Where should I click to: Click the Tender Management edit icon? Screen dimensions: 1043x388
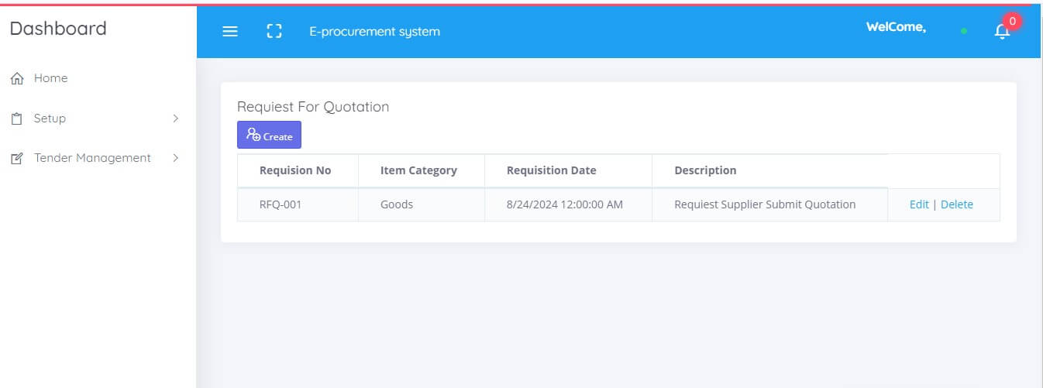pyautogui.click(x=16, y=158)
